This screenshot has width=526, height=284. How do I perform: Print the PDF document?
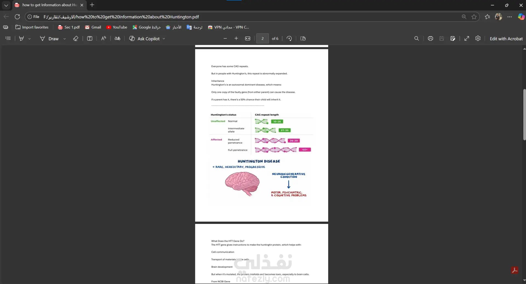click(430, 39)
